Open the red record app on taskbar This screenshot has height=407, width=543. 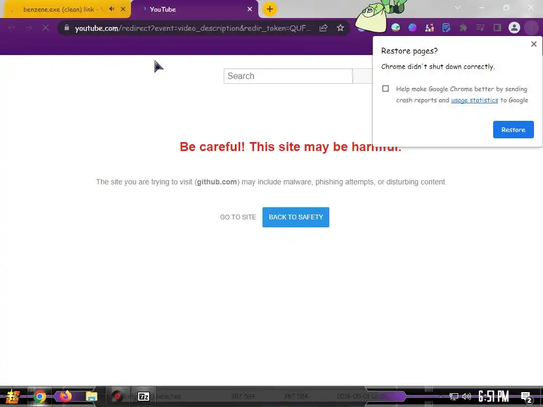tap(118, 396)
